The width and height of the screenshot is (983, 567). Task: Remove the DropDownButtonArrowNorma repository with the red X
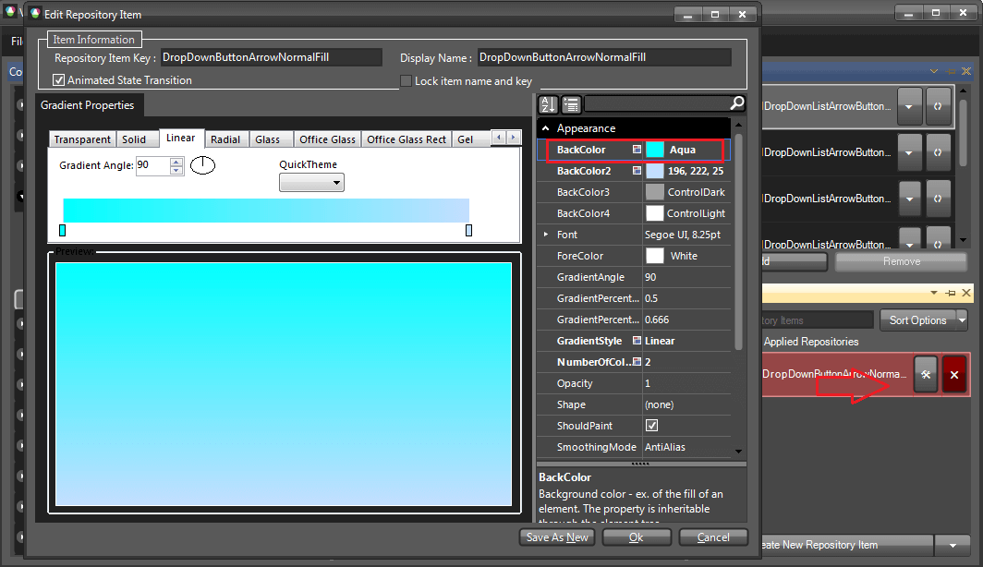[953, 374]
